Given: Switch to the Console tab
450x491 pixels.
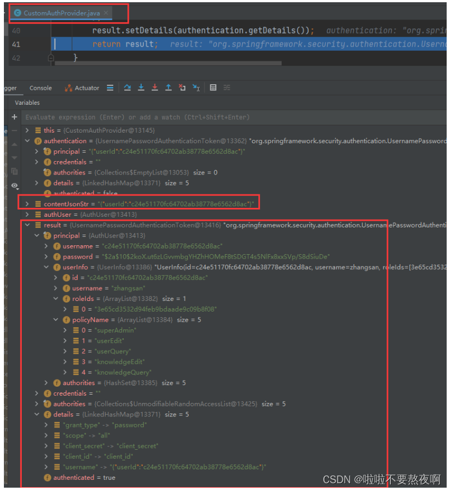Looking at the screenshot, I should tap(40, 87).
